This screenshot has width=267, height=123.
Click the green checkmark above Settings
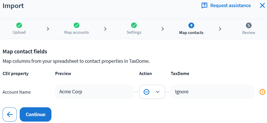tap(134, 25)
